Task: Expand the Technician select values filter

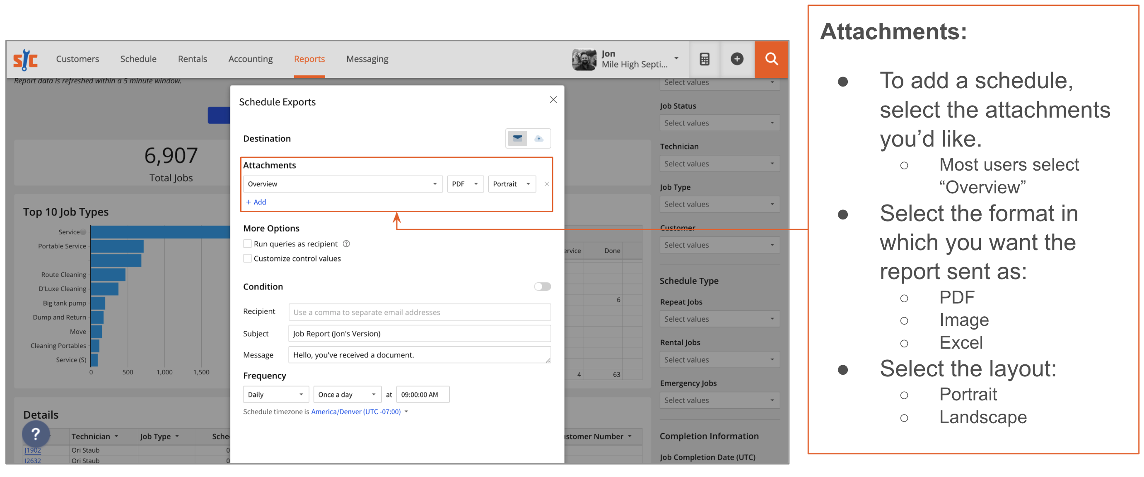Action: pos(719,164)
